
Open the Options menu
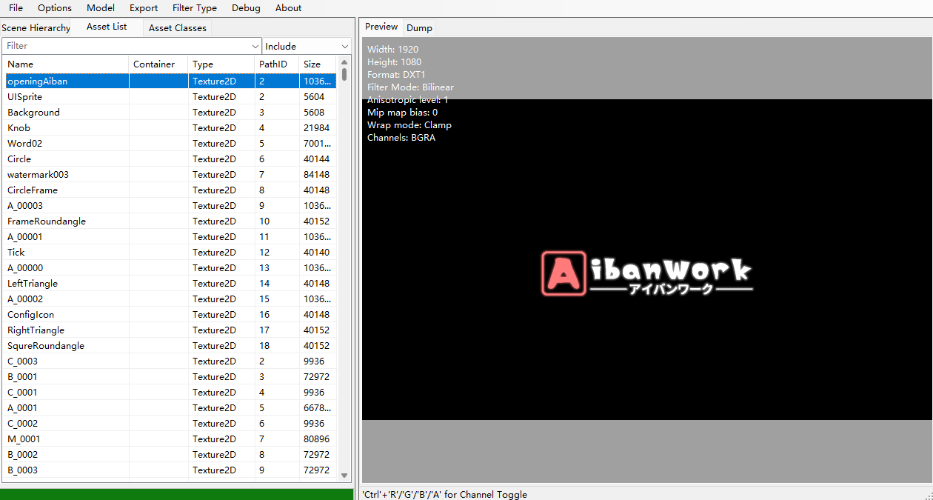pos(55,8)
